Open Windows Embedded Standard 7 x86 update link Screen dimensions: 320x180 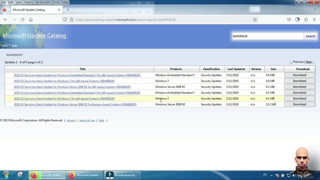click(x=77, y=75)
